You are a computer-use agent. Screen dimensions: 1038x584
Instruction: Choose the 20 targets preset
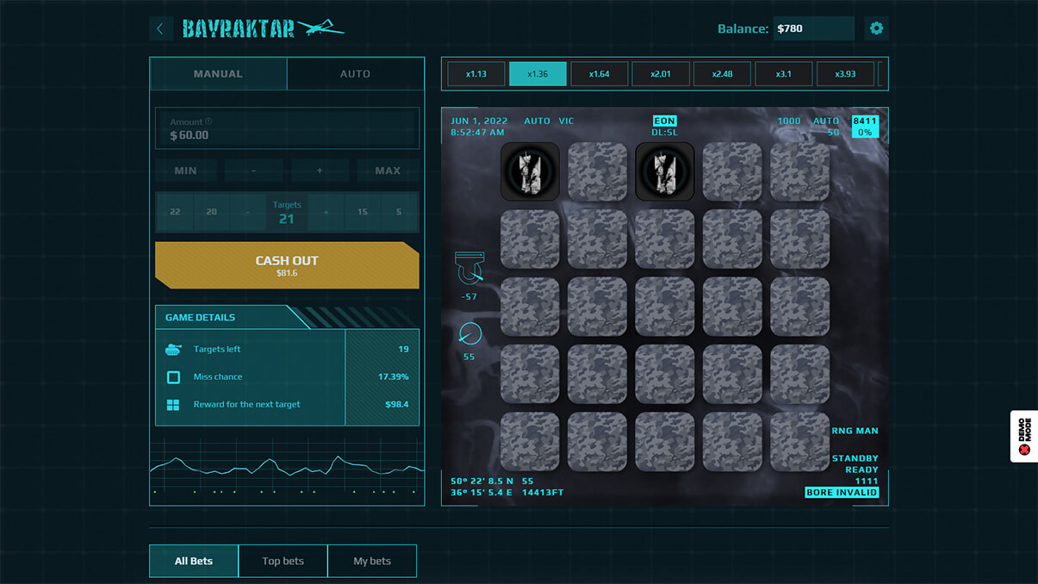pos(211,212)
